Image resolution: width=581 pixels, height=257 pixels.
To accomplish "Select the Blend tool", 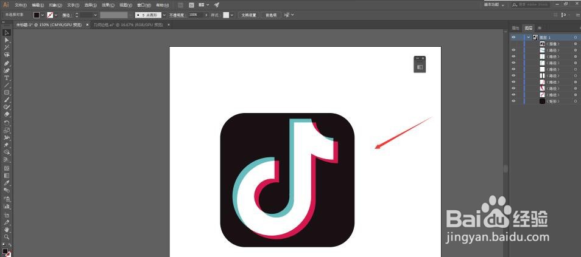I will click(x=7, y=190).
